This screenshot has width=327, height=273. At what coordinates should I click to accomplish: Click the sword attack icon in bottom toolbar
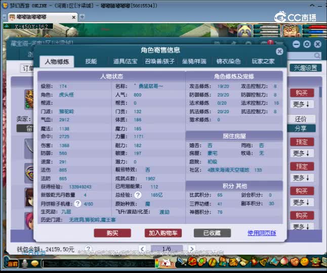(x=181, y=261)
